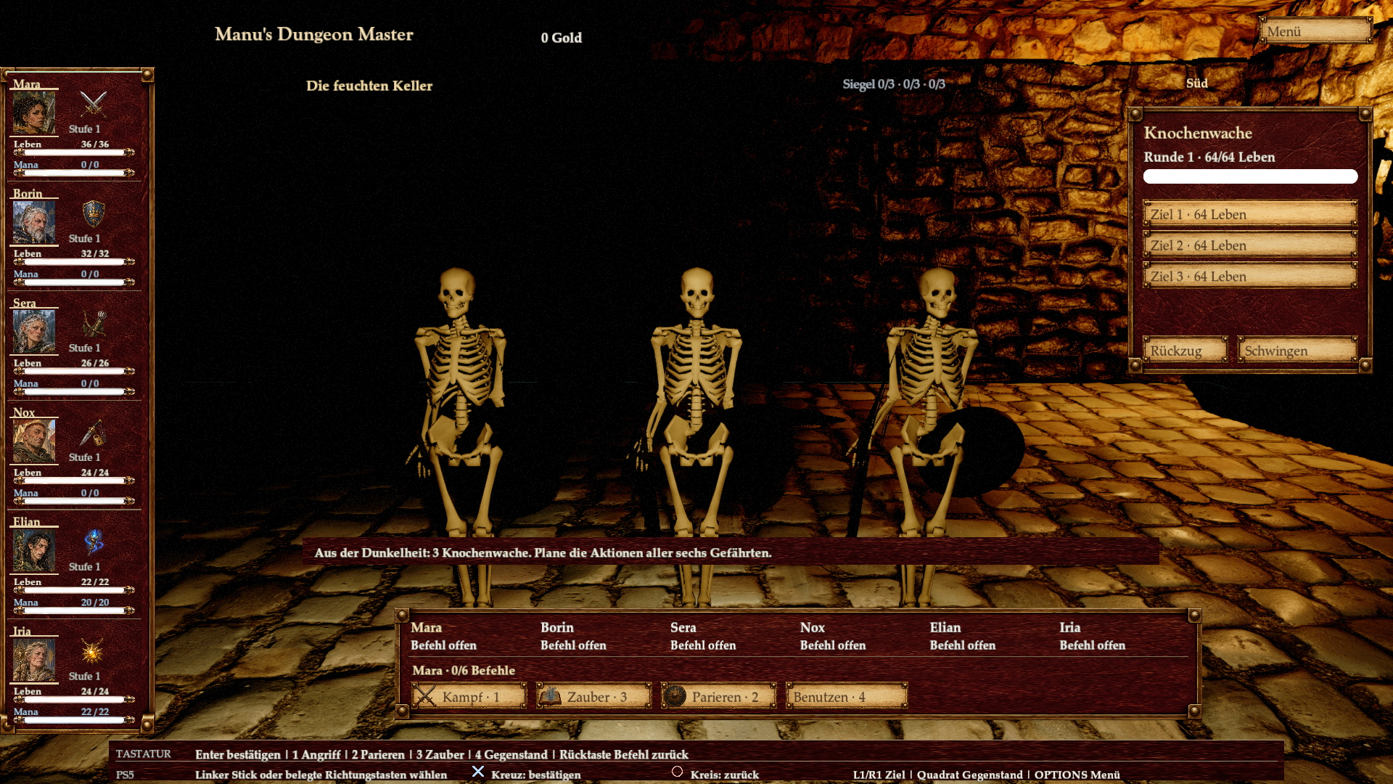Click Borin's shield class icon

point(93,214)
